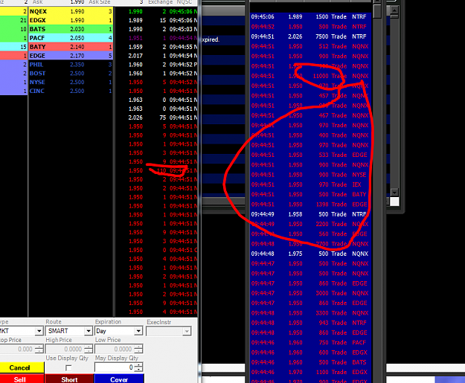465x383 pixels.
Task: Click into the May Display Qty field
Action: (115, 367)
